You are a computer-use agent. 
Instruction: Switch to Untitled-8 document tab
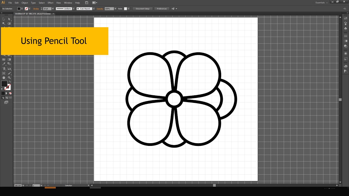(x=33, y=14)
